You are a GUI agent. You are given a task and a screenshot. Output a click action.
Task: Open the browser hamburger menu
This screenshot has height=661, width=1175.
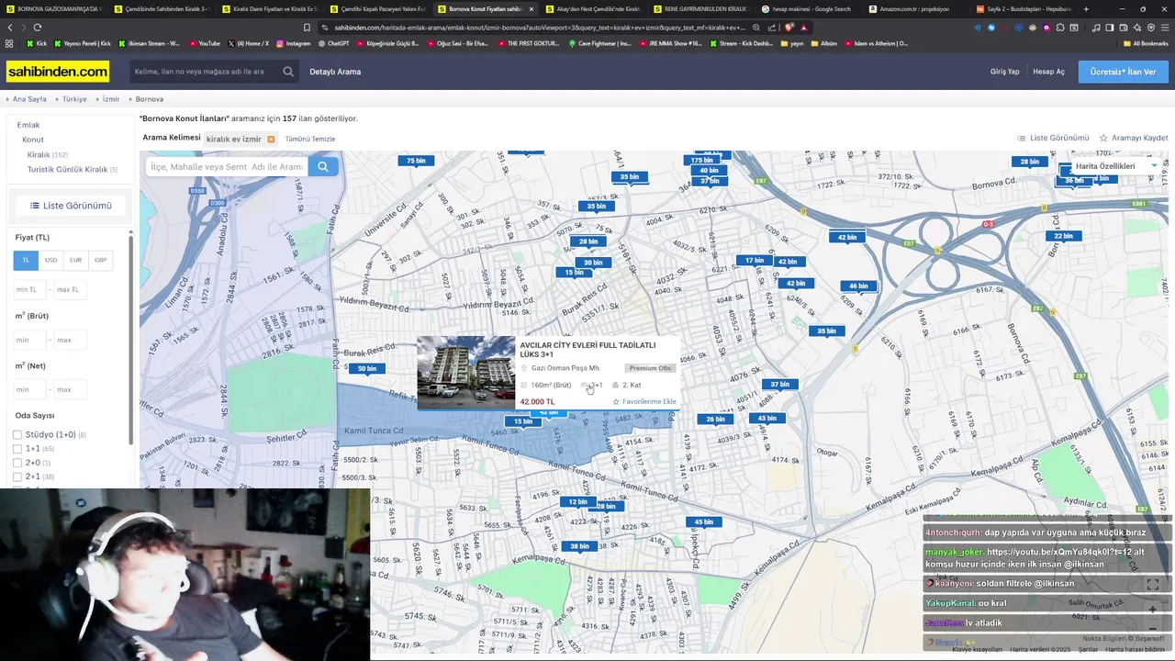(x=1164, y=28)
